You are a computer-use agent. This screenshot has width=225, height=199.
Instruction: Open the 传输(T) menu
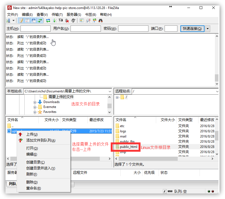click(57, 15)
